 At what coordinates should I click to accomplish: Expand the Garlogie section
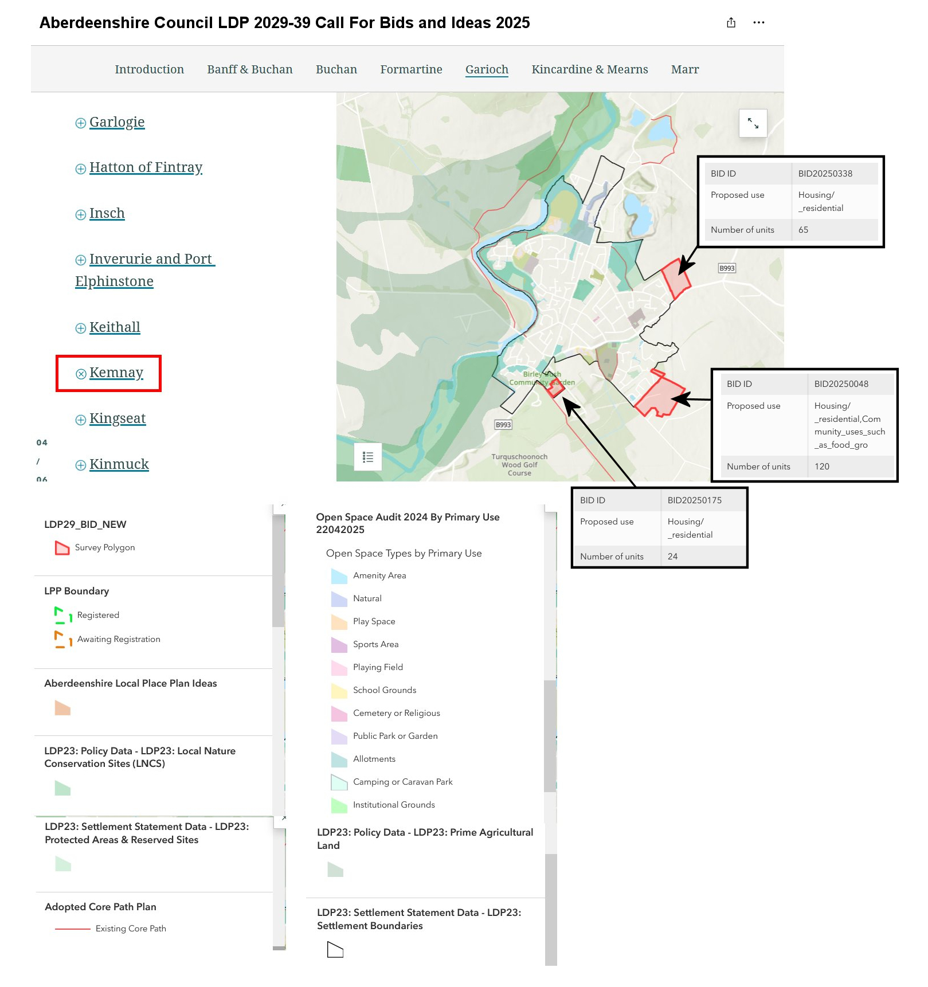point(81,123)
